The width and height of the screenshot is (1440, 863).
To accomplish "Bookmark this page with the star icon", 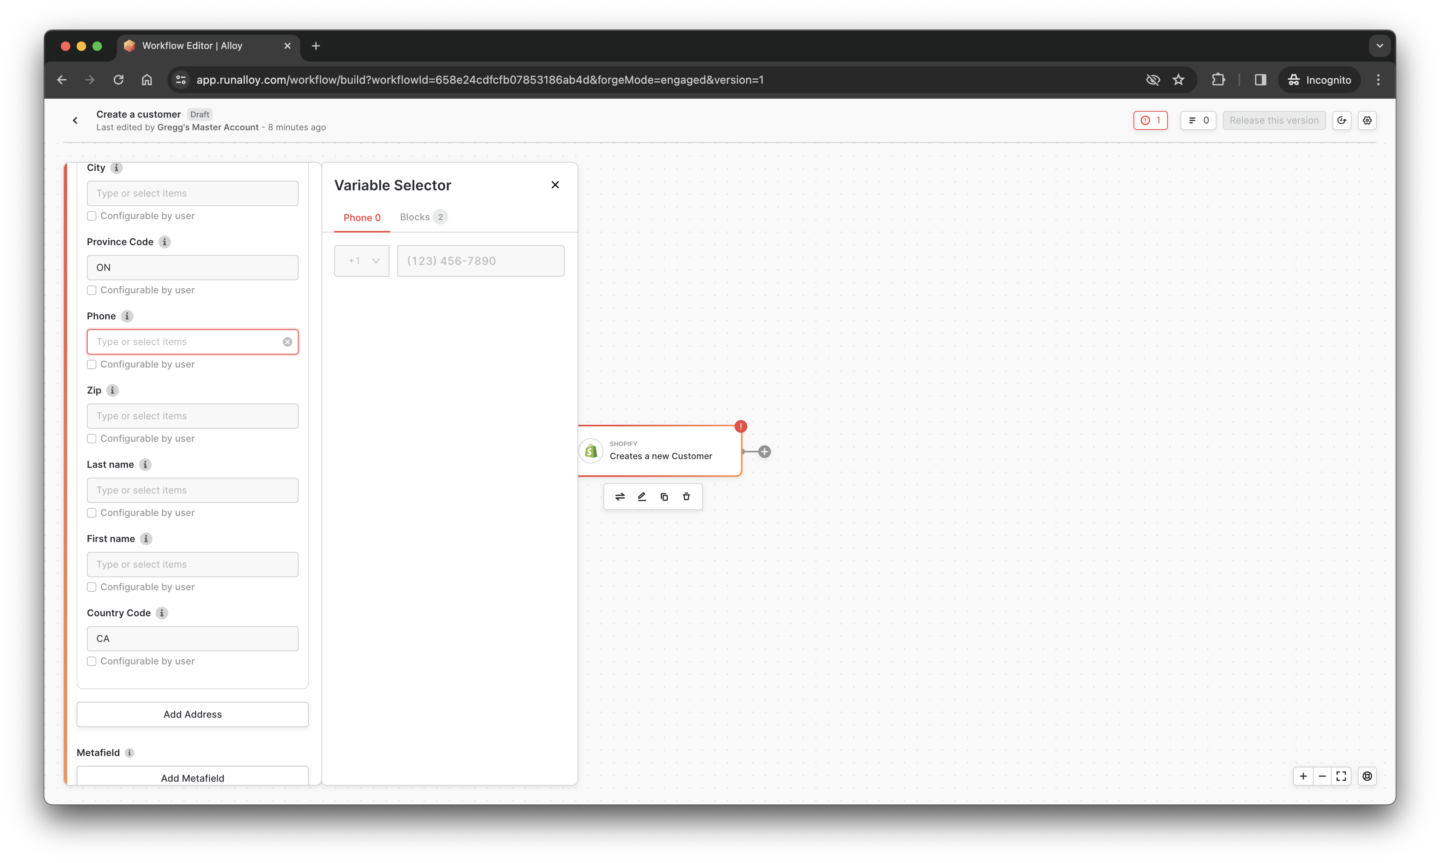I will [1178, 80].
